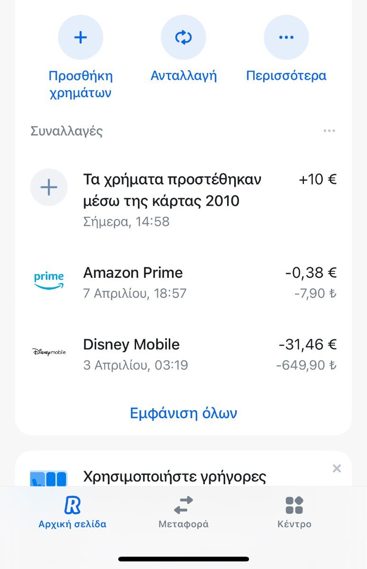Open the three-dot Περισσότερα circle icon

click(x=286, y=37)
